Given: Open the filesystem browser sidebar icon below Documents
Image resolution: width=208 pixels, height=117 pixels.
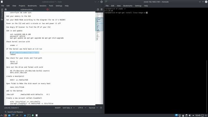Looking at the screenshot, I should point(2,19).
